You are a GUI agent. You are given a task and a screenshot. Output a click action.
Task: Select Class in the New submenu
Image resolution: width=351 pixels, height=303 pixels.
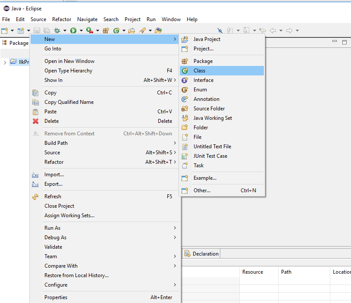coord(222,71)
